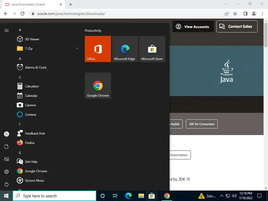Click the Windows Start button
The height and width of the screenshot is (201, 268).
(6, 196)
